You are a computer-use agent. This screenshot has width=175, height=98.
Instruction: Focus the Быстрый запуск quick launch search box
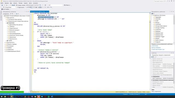[x=161, y=1]
